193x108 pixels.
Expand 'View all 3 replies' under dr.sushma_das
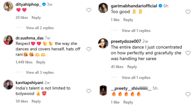pyautogui.click(x=40, y=73)
